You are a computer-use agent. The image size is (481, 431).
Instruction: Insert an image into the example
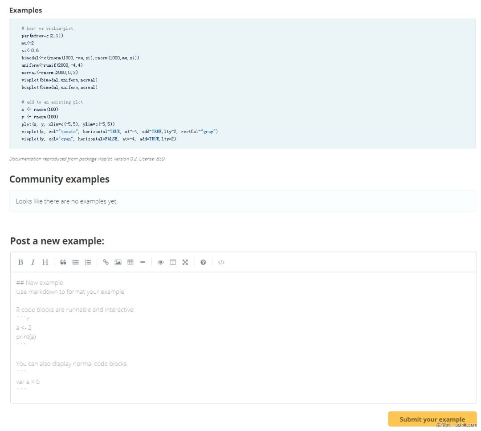pyautogui.click(x=118, y=262)
